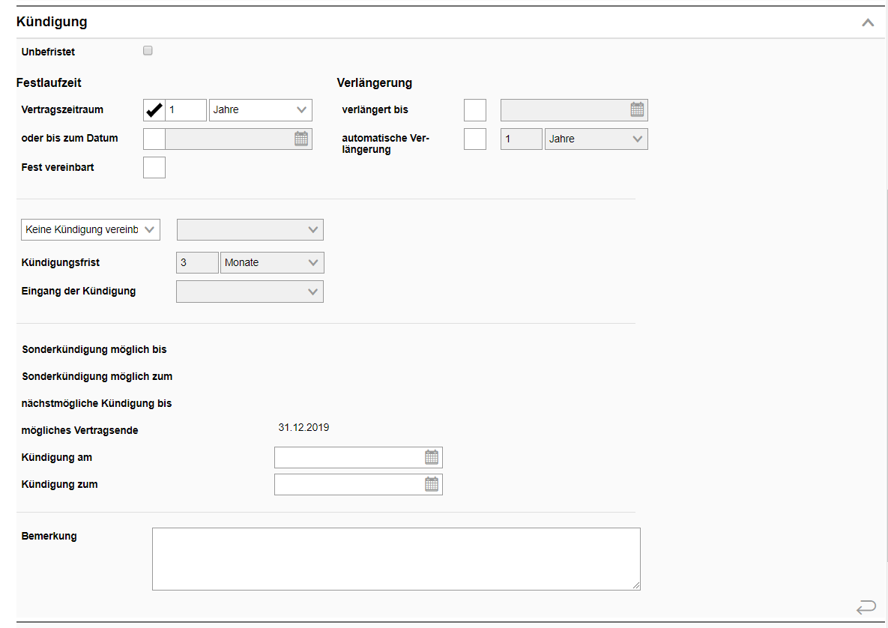Enable the Unbefristet checkbox
The height and width of the screenshot is (628, 888).
(x=148, y=51)
